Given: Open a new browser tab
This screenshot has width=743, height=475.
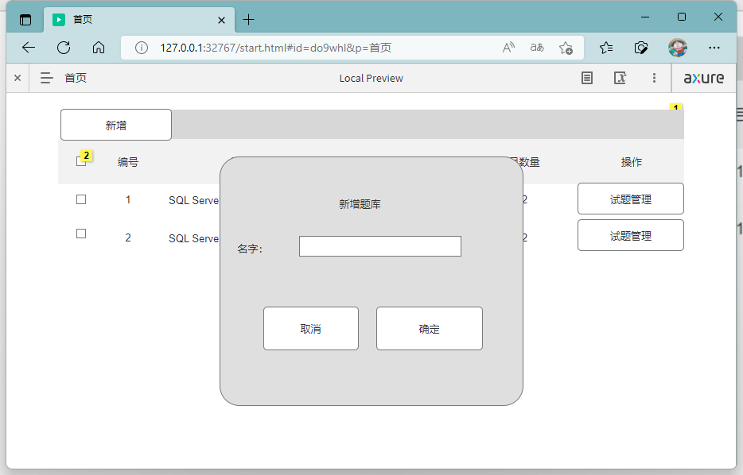Looking at the screenshot, I should point(248,20).
